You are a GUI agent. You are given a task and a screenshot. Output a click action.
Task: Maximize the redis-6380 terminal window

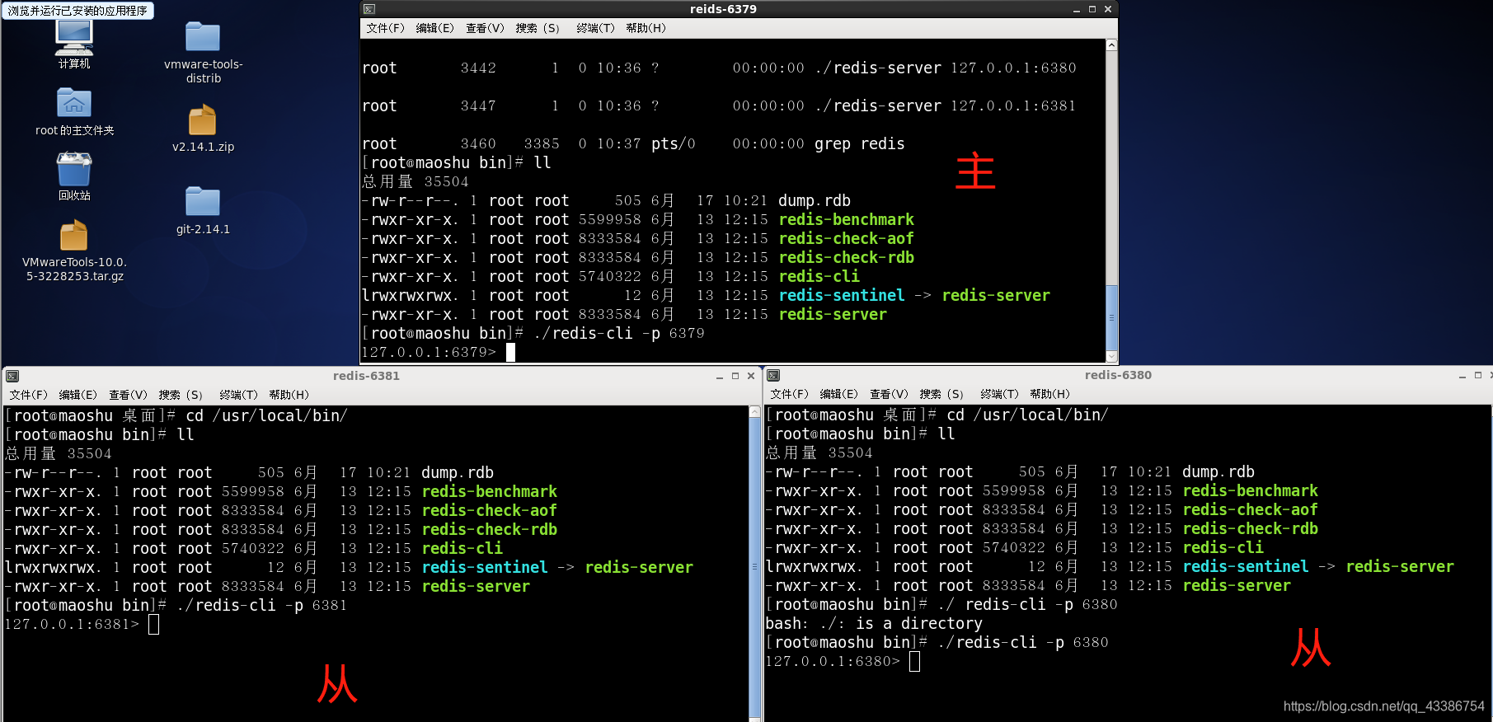(x=1478, y=375)
